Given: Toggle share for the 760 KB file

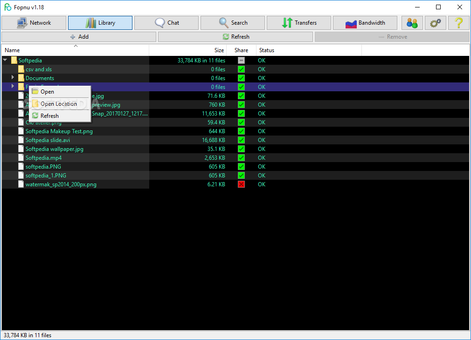Looking at the screenshot, I should 241,105.
